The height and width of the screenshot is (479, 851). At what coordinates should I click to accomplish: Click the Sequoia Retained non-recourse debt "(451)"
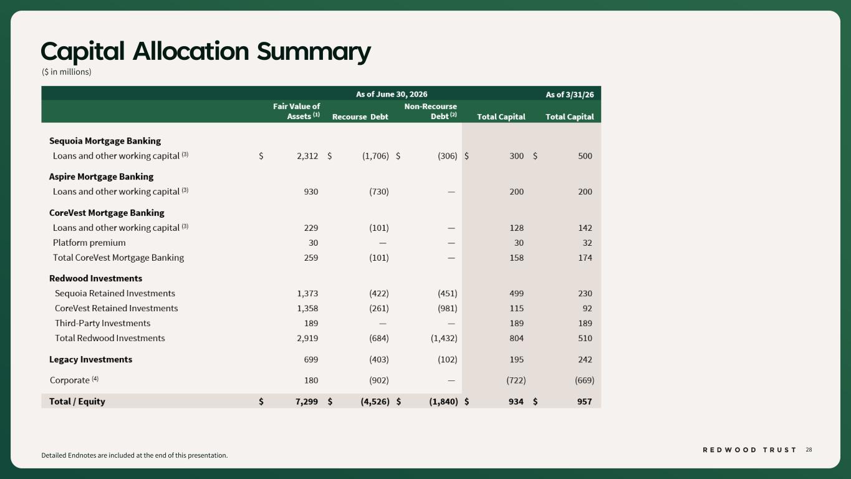pyautogui.click(x=448, y=293)
